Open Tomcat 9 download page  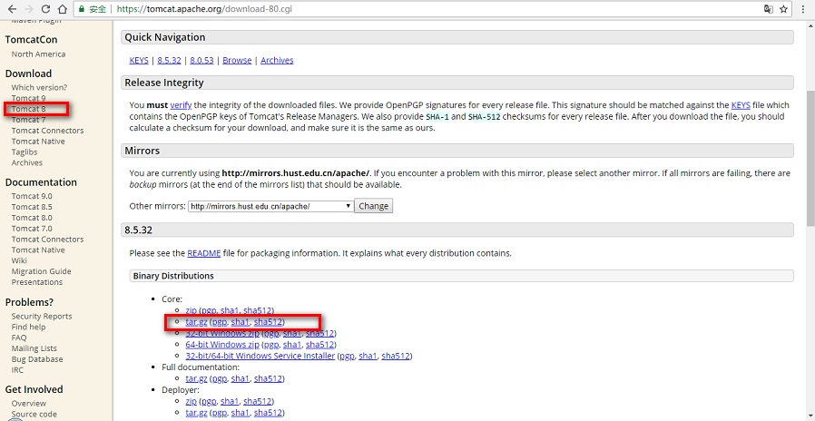28,98
